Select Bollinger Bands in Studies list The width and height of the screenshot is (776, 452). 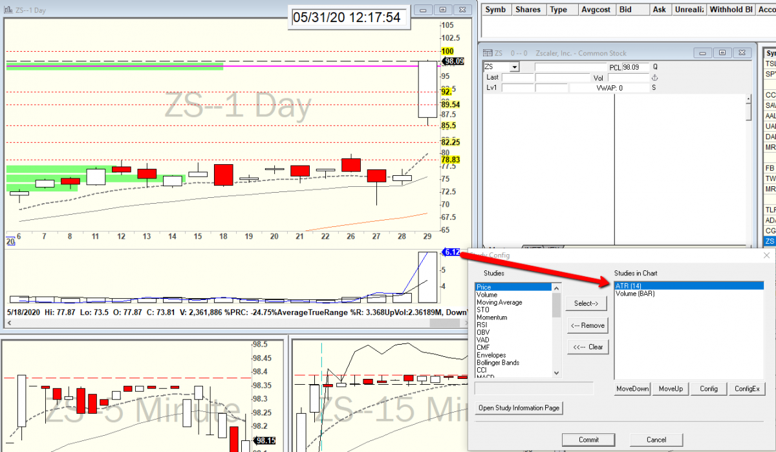click(497, 363)
